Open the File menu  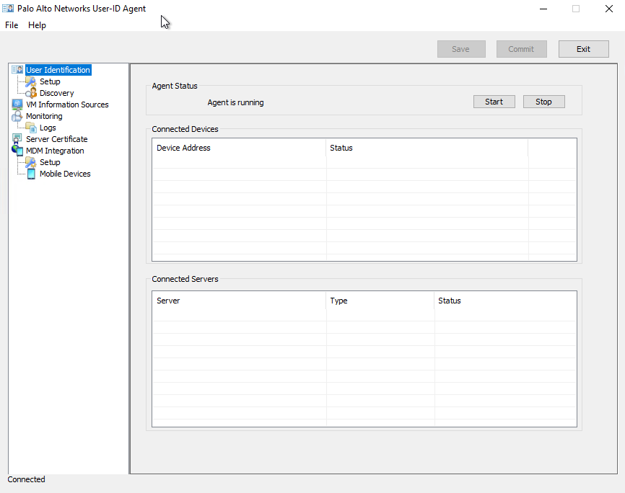pyautogui.click(x=12, y=25)
